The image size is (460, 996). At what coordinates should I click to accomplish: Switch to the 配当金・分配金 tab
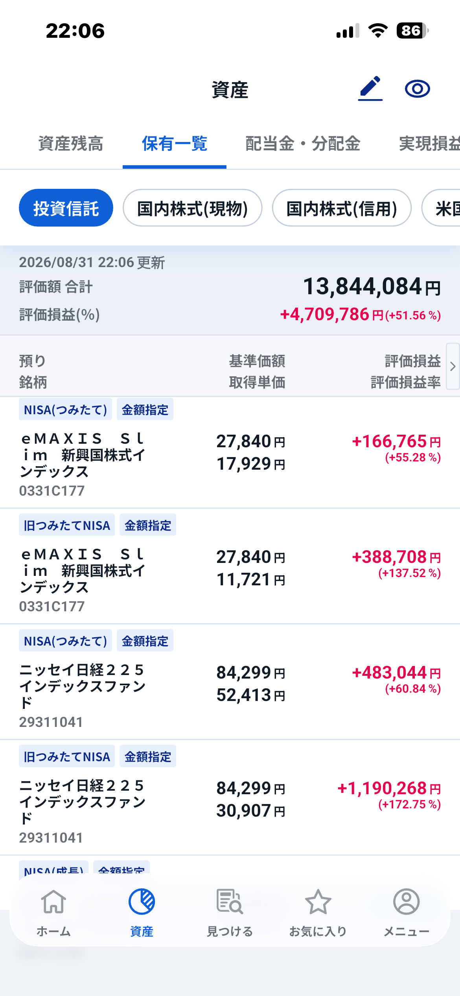click(x=303, y=144)
